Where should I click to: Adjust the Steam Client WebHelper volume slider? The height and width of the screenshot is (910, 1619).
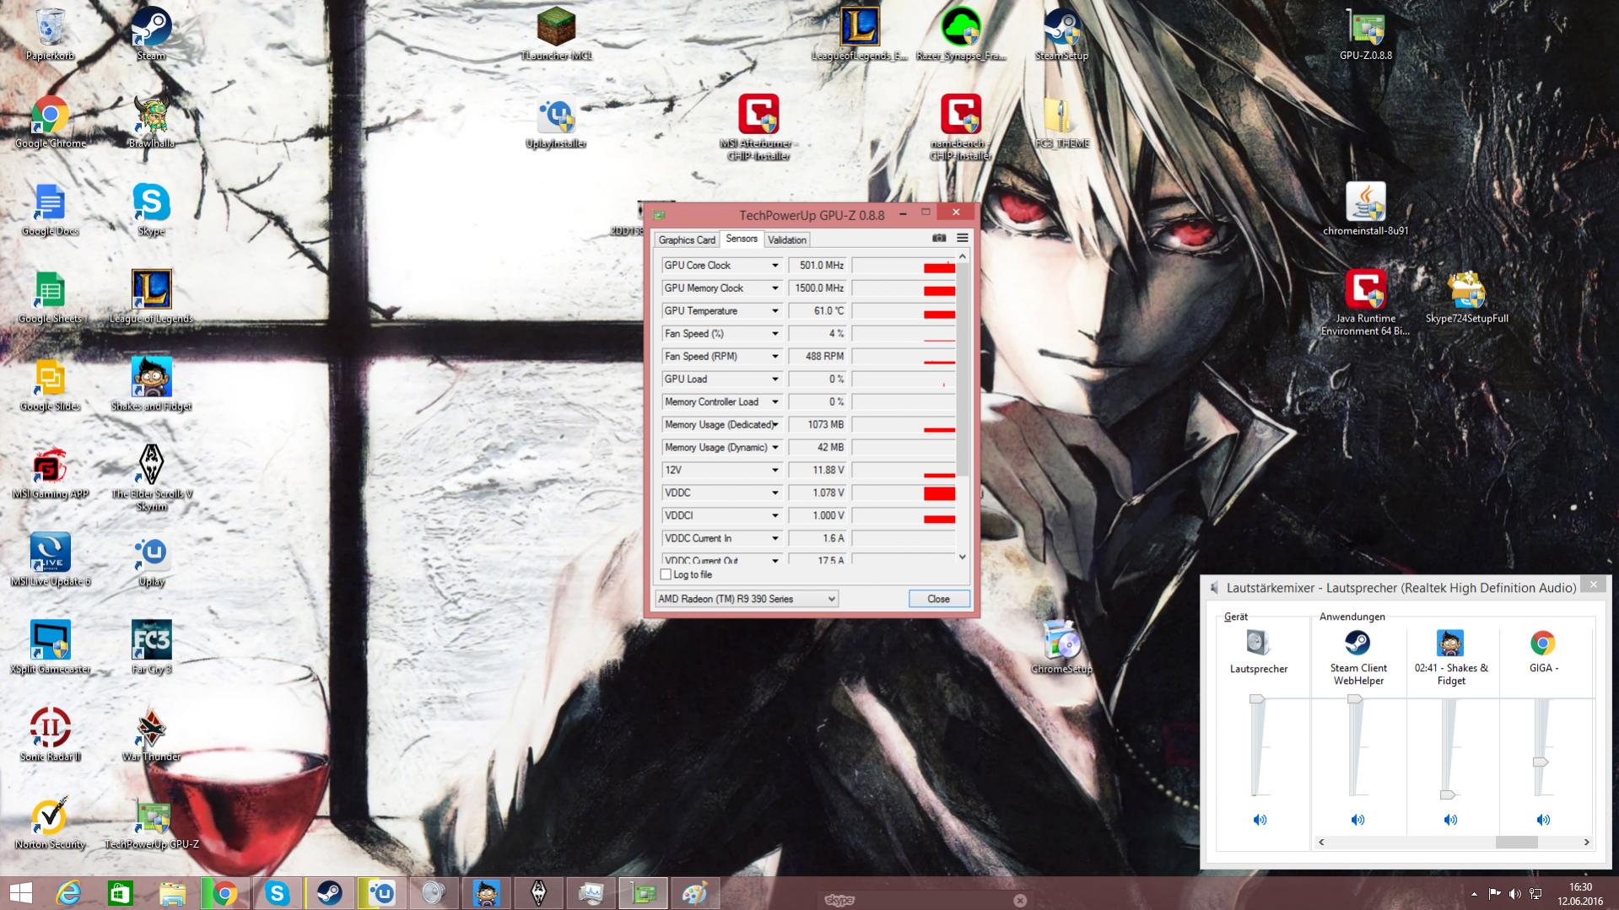(x=1355, y=699)
